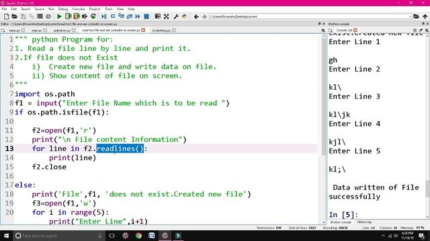This screenshot has width=430, height=241.
Task: Maximize the current pane
Action: [157, 16]
